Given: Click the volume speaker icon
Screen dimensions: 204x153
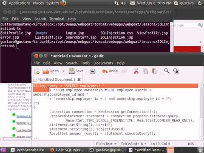Looking at the screenshot, I should (123, 3).
